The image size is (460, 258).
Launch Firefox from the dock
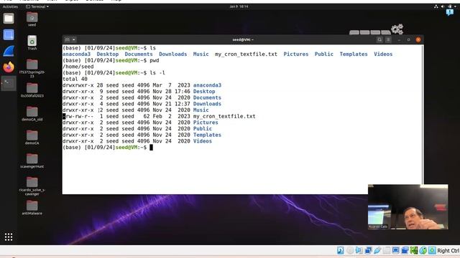[9, 67]
